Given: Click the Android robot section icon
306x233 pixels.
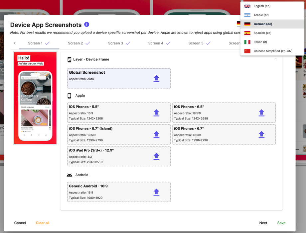Looking at the screenshot, I should (x=70, y=175).
